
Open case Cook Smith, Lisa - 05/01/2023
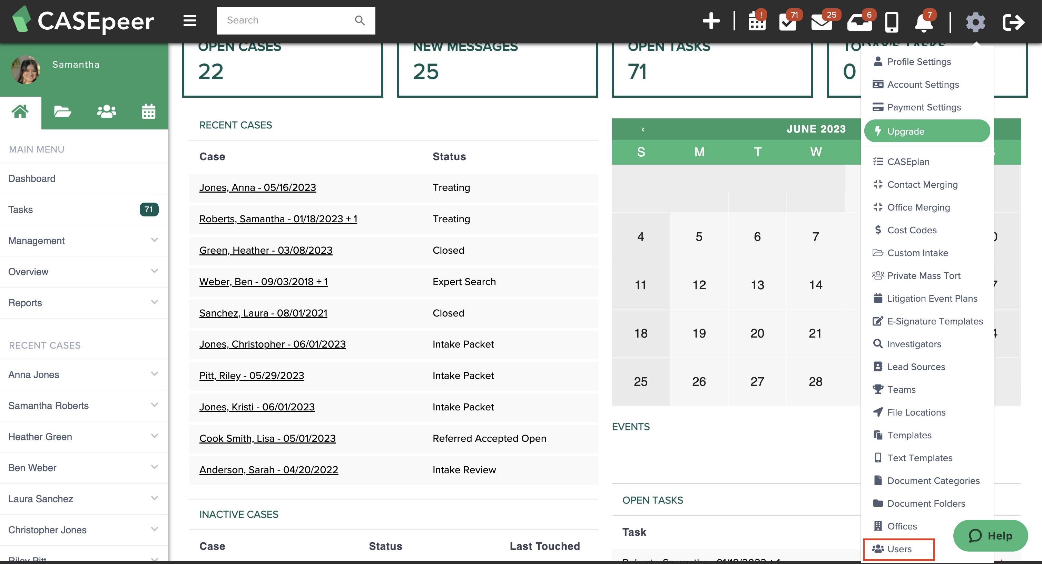coord(267,438)
